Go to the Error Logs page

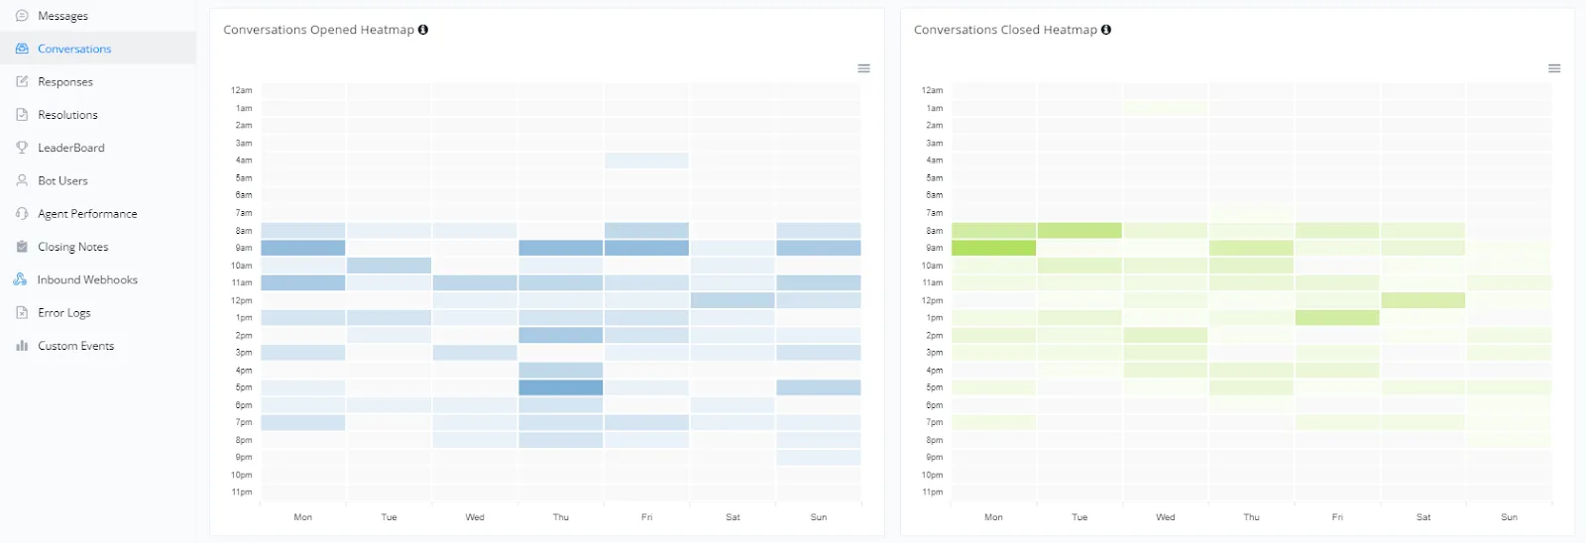tap(64, 313)
